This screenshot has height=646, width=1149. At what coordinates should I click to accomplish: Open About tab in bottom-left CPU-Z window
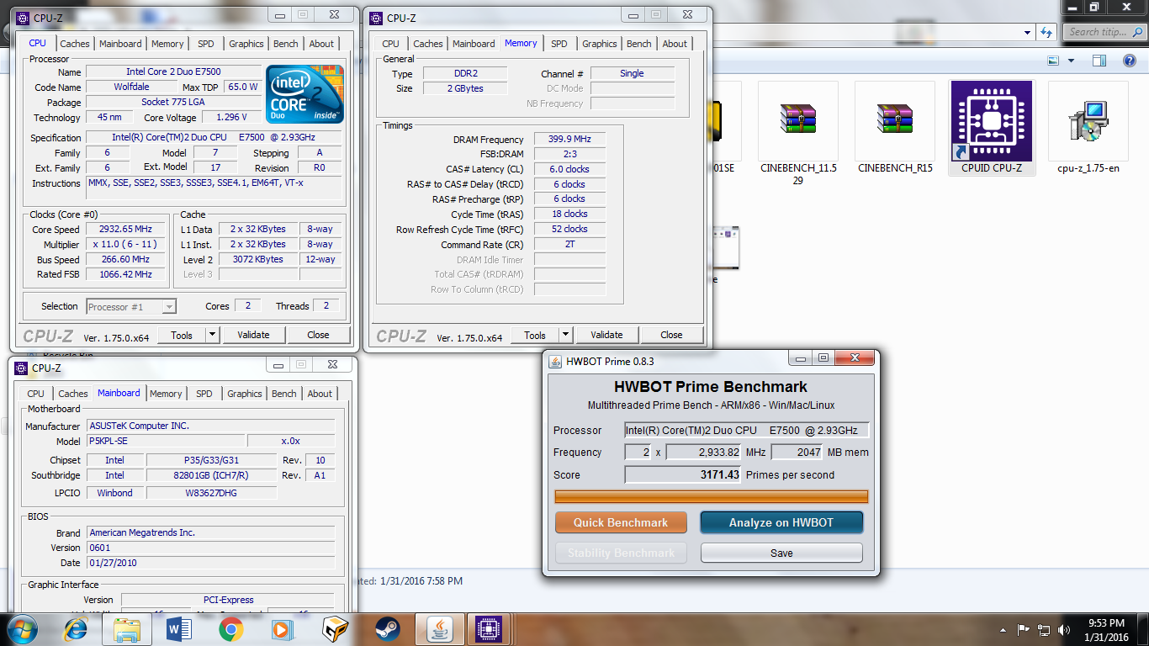320,394
